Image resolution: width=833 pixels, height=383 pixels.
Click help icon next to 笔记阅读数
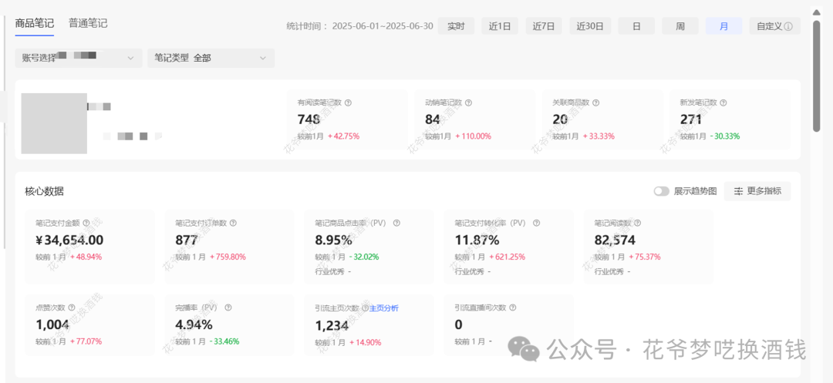[638, 223]
